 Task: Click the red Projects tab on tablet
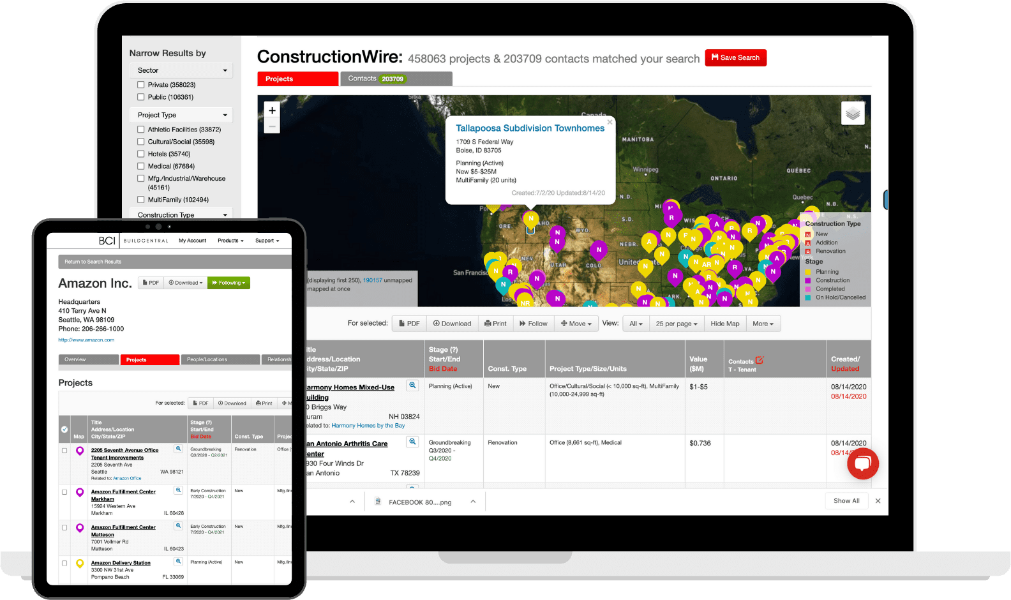point(150,359)
